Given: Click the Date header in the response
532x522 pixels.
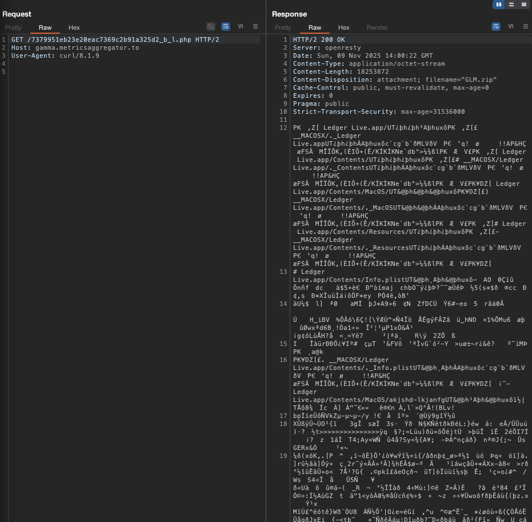Looking at the screenshot, I should [x=363, y=55].
